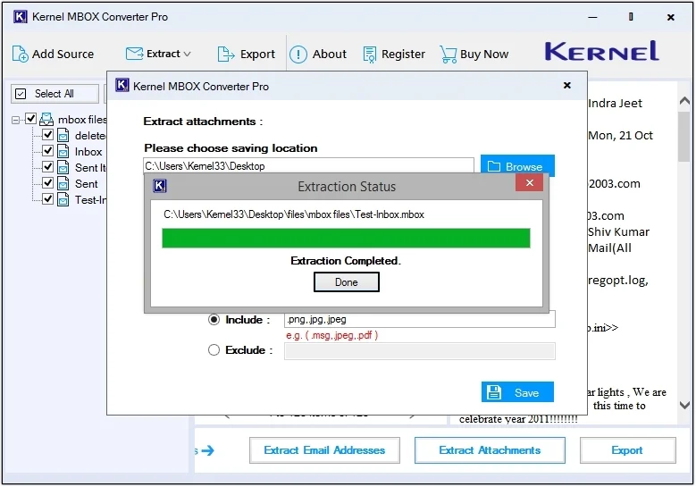Image resolution: width=696 pixels, height=487 pixels.
Task: Click the preview pane scroll up arrow
Action: click(684, 102)
